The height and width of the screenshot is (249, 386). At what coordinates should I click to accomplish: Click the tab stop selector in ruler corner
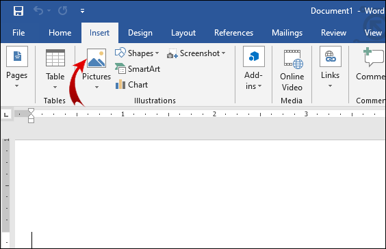click(6, 114)
